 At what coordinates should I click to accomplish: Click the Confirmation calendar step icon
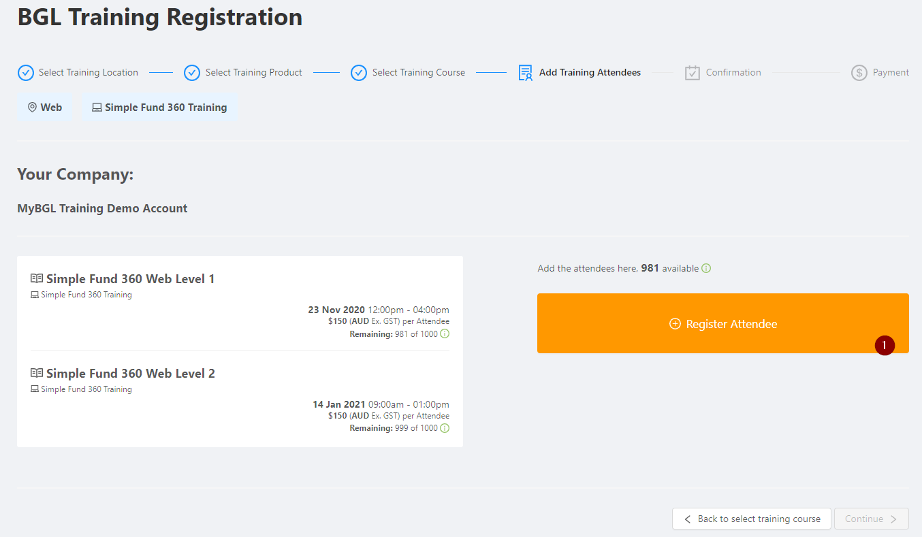point(693,73)
